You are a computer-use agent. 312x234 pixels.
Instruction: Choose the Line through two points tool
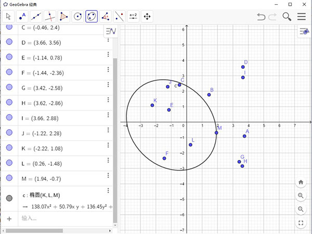click(36, 16)
